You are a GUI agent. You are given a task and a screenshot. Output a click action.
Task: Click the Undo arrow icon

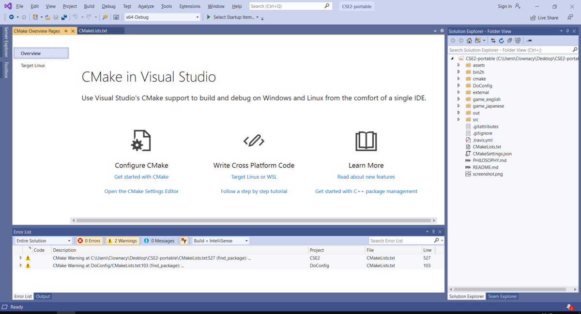point(75,17)
